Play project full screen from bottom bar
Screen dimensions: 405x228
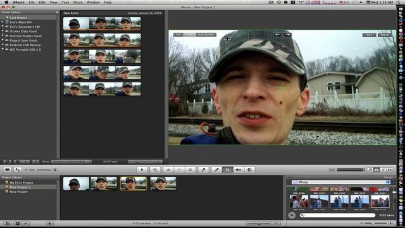[x=18, y=224]
